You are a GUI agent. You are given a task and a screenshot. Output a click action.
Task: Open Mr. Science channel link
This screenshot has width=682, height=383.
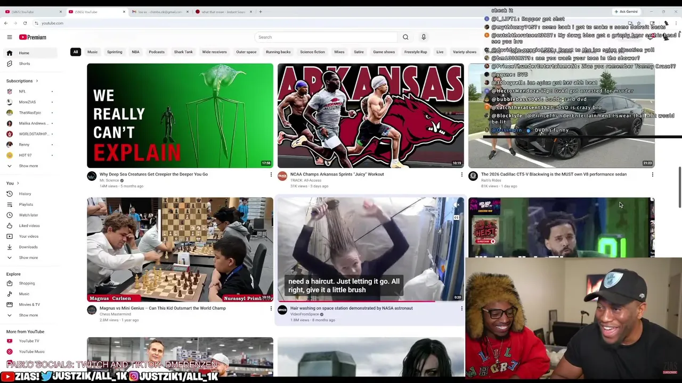point(109,180)
